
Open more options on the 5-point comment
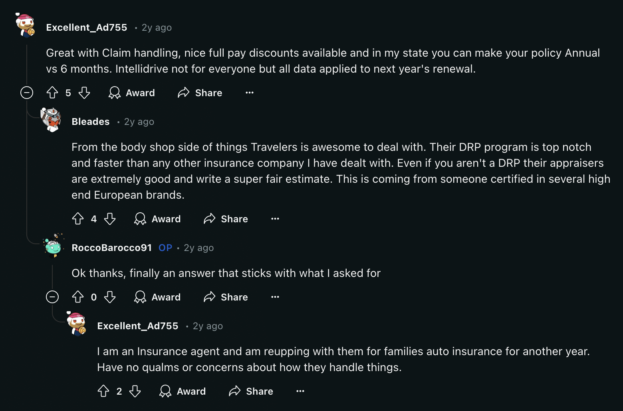pos(250,93)
